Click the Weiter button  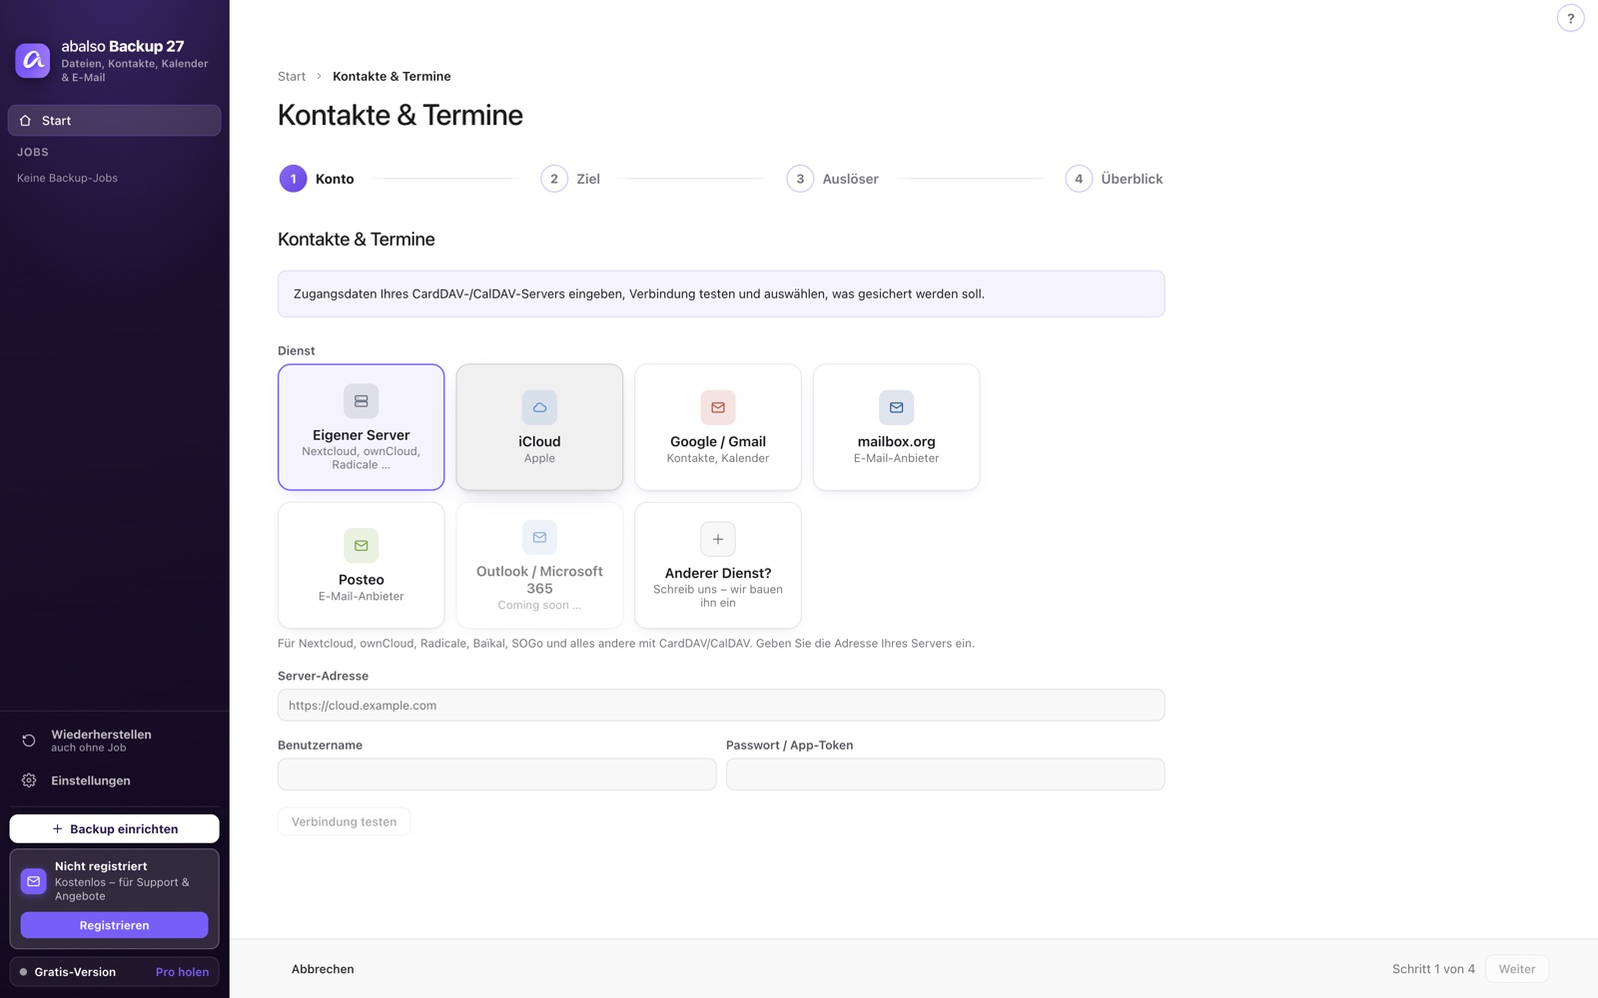coord(1516,969)
